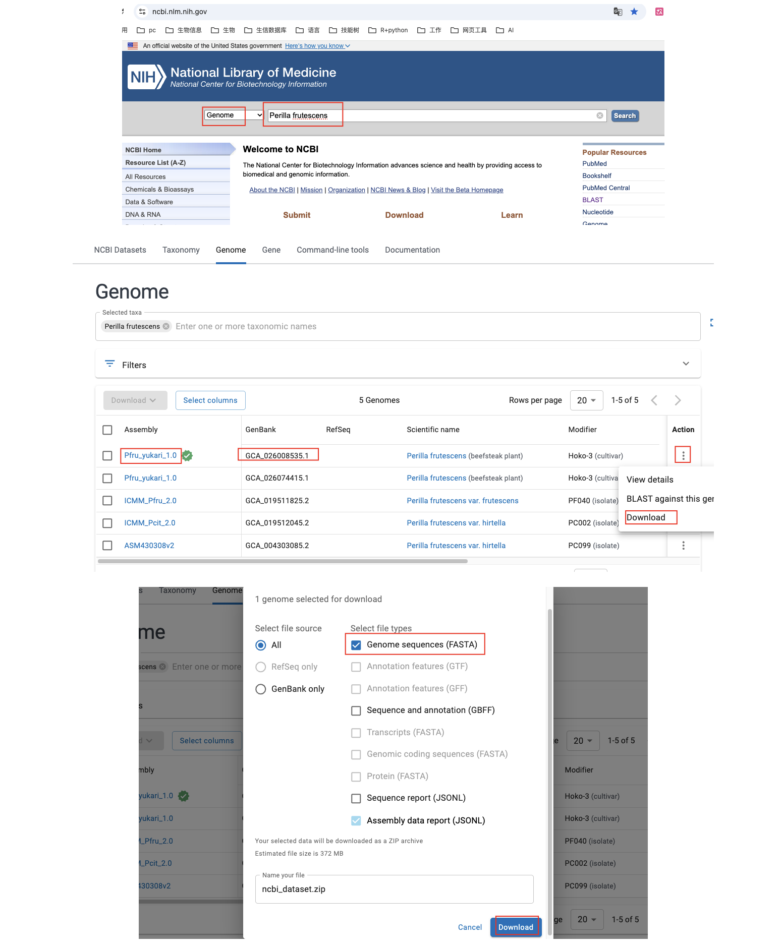Open the R+python bookmarks folder
Screen dimensions: 782x950
click(388, 30)
